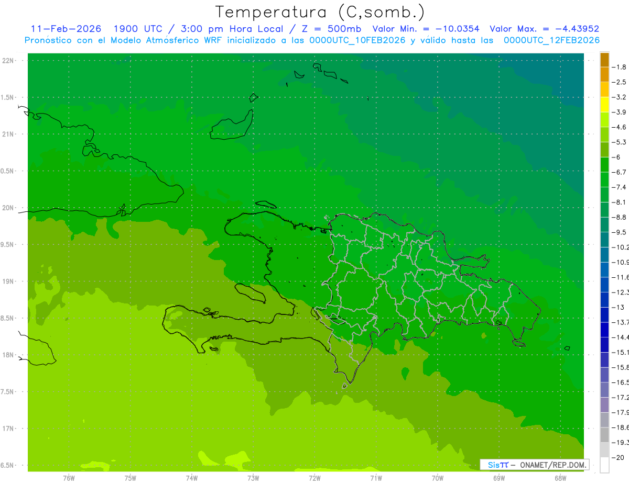Click the 19N latitude label

point(9,281)
